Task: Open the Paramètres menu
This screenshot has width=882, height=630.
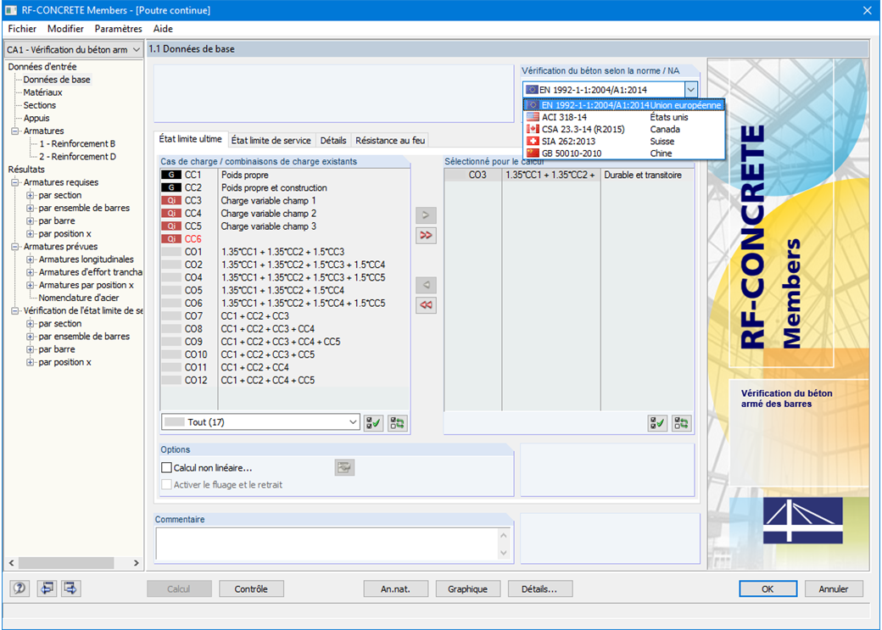Action: click(118, 29)
